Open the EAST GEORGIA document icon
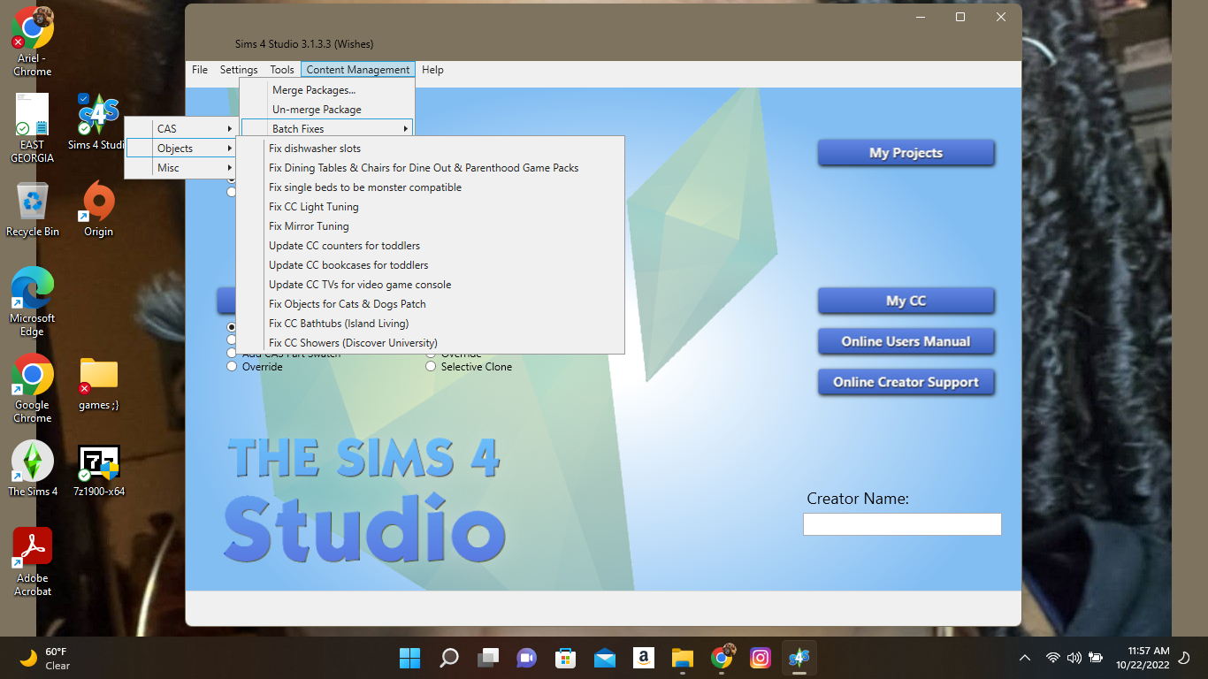The image size is (1208, 679). point(33,128)
